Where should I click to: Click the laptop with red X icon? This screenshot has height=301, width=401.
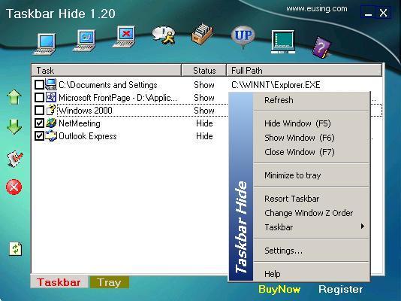pos(124,37)
